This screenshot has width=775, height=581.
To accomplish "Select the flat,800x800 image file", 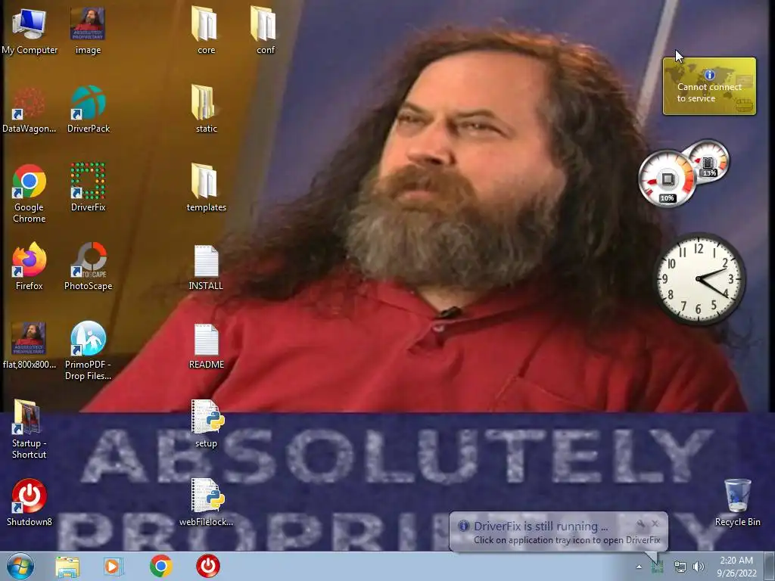I will pos(30,345).
